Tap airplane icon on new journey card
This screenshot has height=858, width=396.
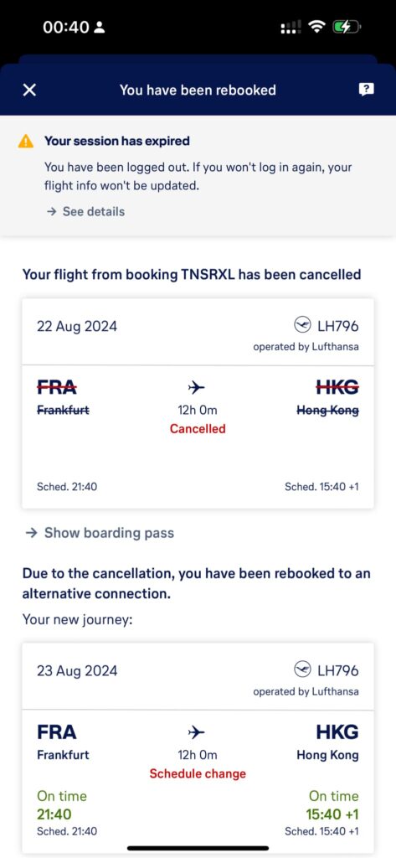tap(197, 732)
